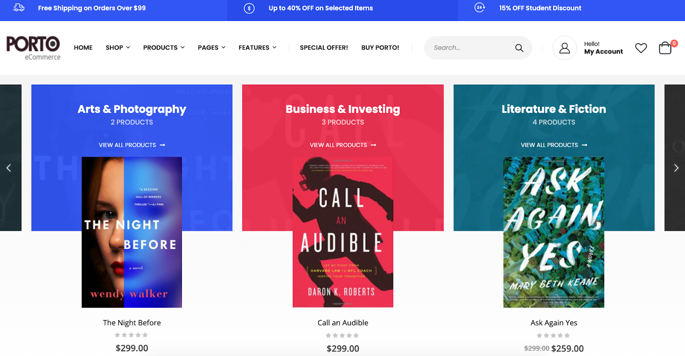Screen dimensions: 685x356
Task: Click the free shipping truck icon
Action: [x=19, y=8]
